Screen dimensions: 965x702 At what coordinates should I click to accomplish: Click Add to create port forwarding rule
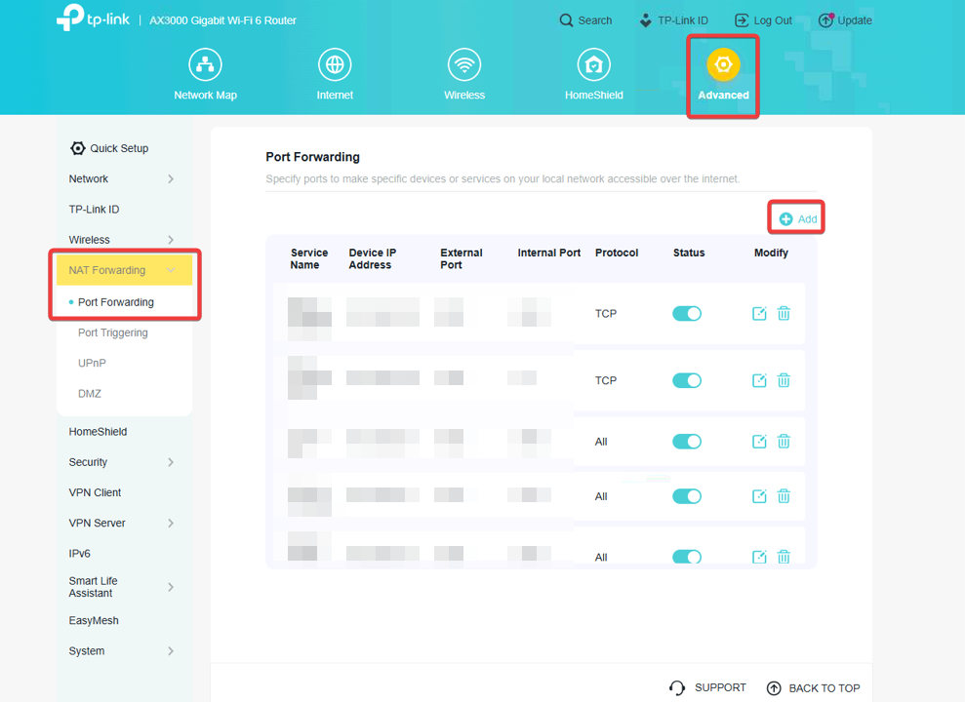tap(798, 219)
